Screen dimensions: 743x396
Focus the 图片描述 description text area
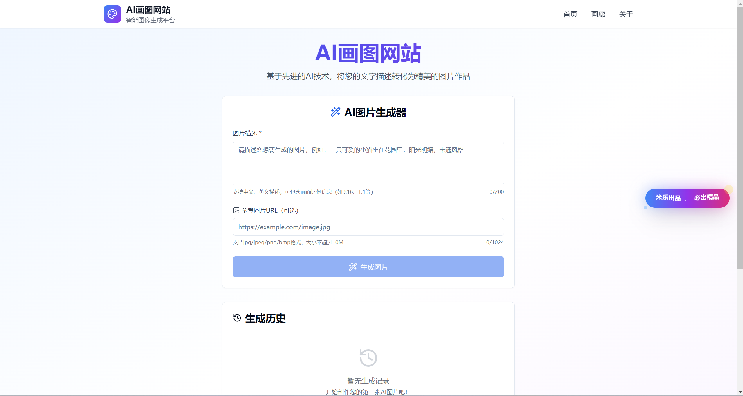click(368, 163)
